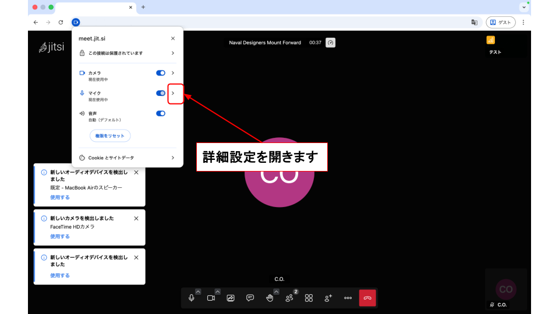Open more actions ellipsis menu
This screenshot has height=314, width=559.
(x=348, y=298)
